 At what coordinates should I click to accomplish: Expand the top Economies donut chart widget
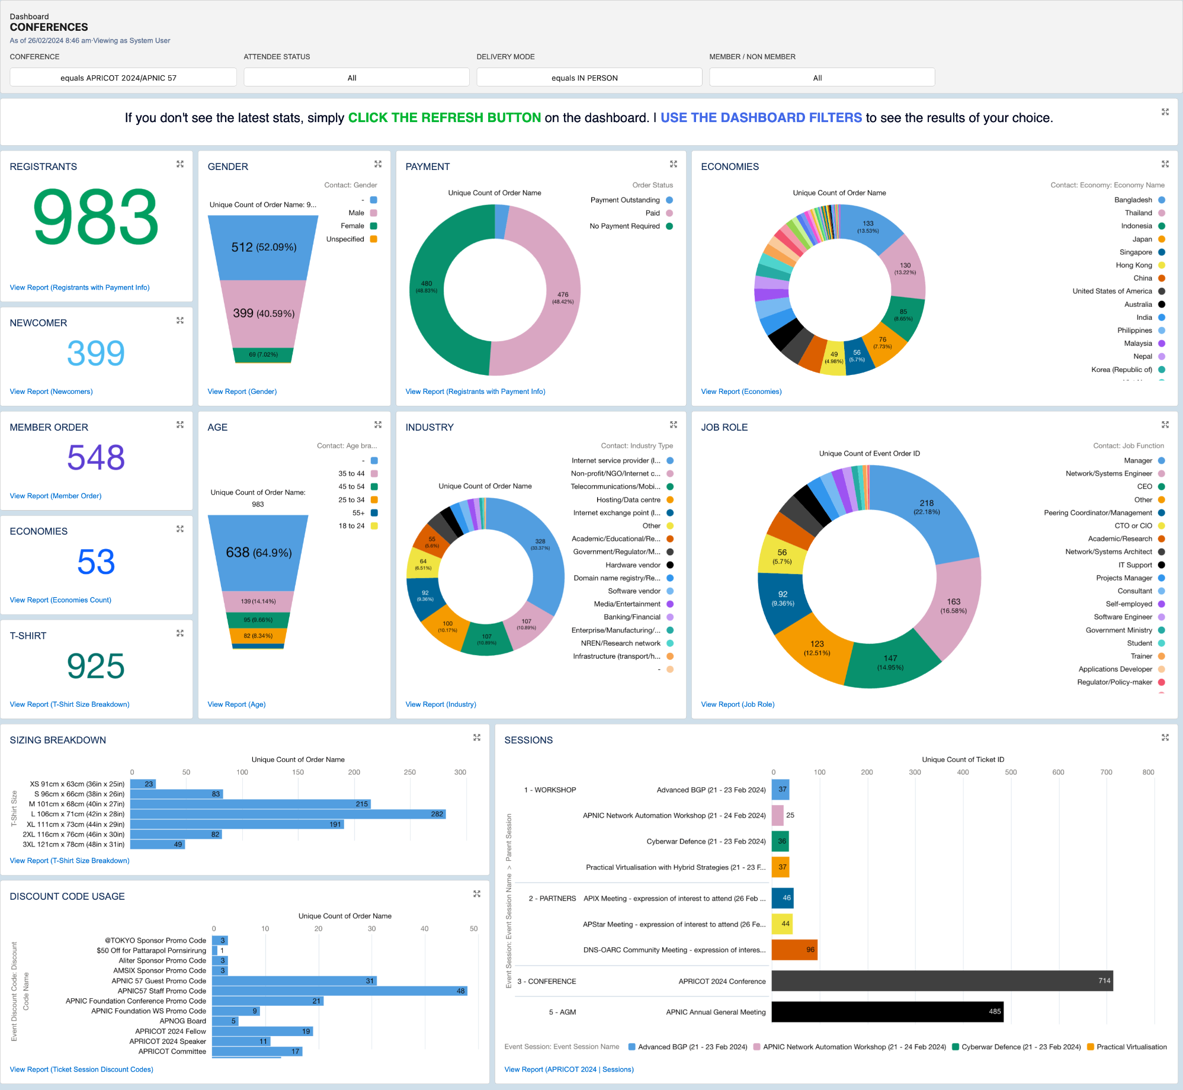click(1165, 164)
